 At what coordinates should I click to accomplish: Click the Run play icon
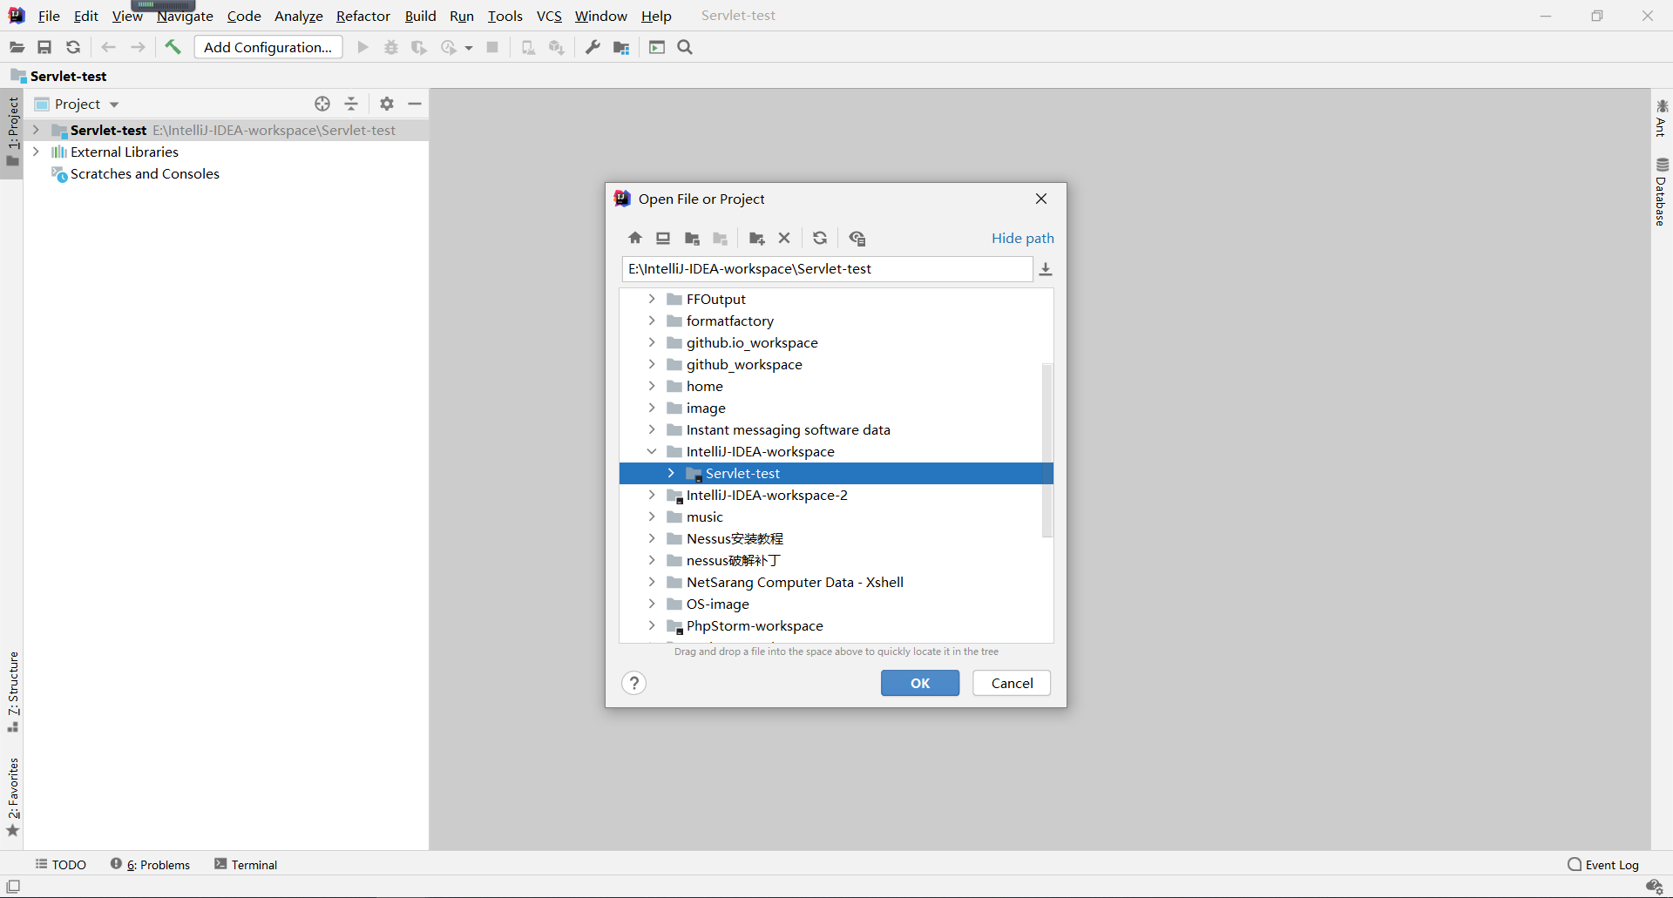(363, 47)
